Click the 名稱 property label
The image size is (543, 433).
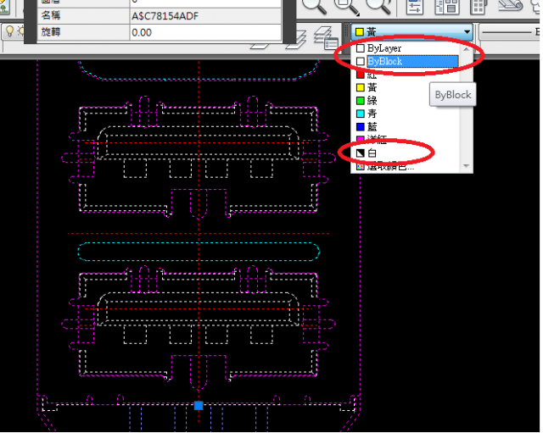(x=51, y=15)
